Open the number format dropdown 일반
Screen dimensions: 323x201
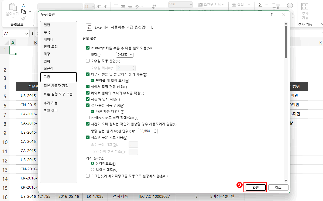coord(191,5)
